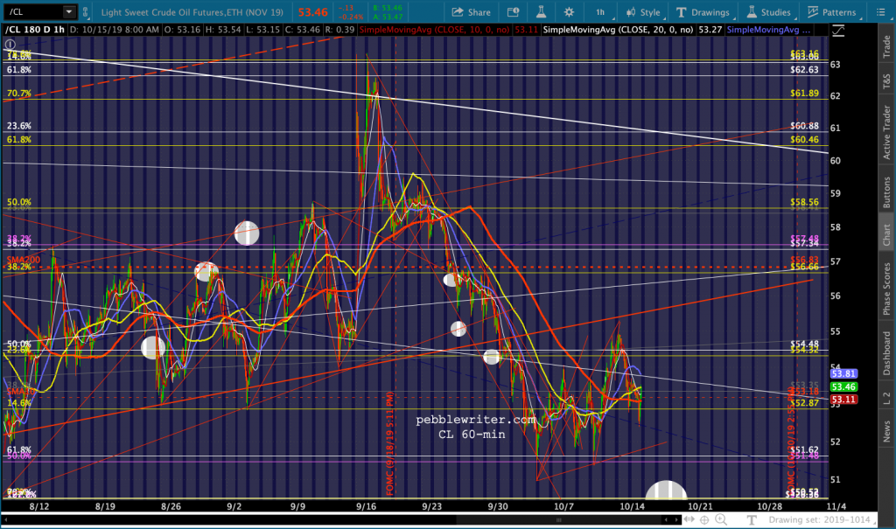896x529 pixels.
Task: Click the horizontal time-axis scrollbar handle
Action: click(x=559, y=520)
